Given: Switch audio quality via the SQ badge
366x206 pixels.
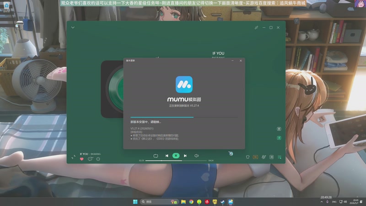Looking at the screenshot, I should 256,157.
